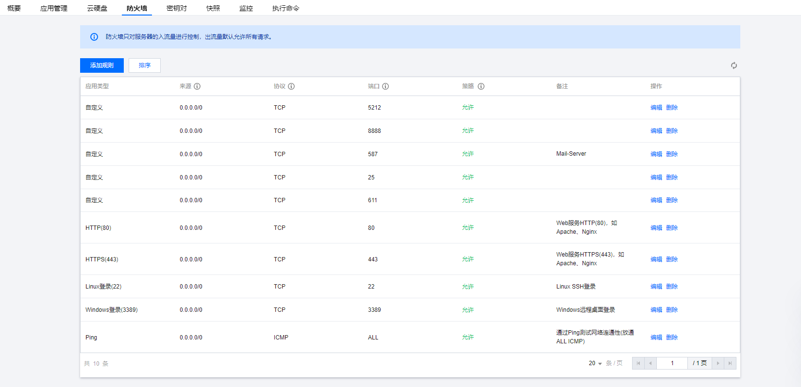Click the info icon next to 端口
This screenshot has height=387, width=801.
385,86
